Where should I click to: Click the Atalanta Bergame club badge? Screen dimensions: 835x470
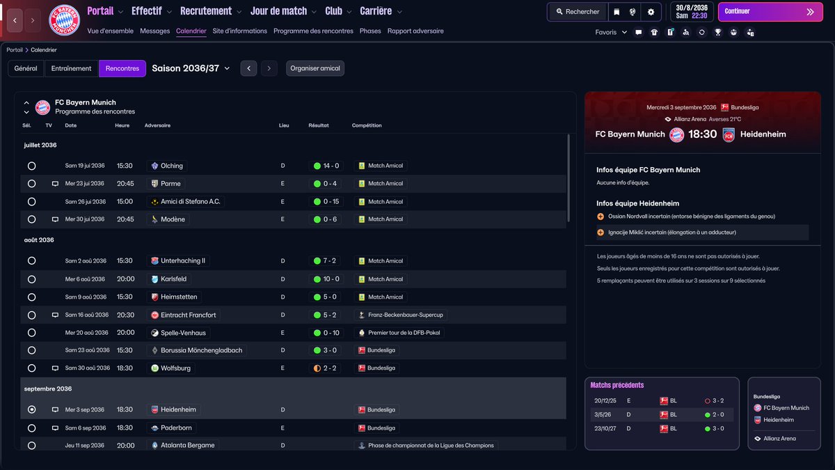tap(155, 445)
